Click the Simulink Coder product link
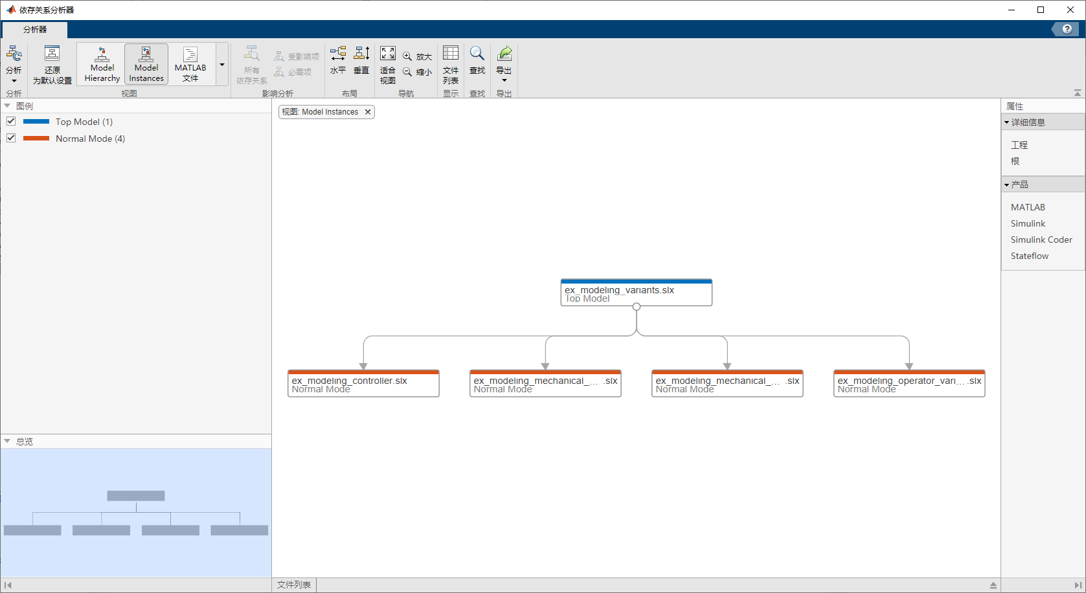Image resolution: width=1086 pixels, height=593 pixels. [1041, 240]
